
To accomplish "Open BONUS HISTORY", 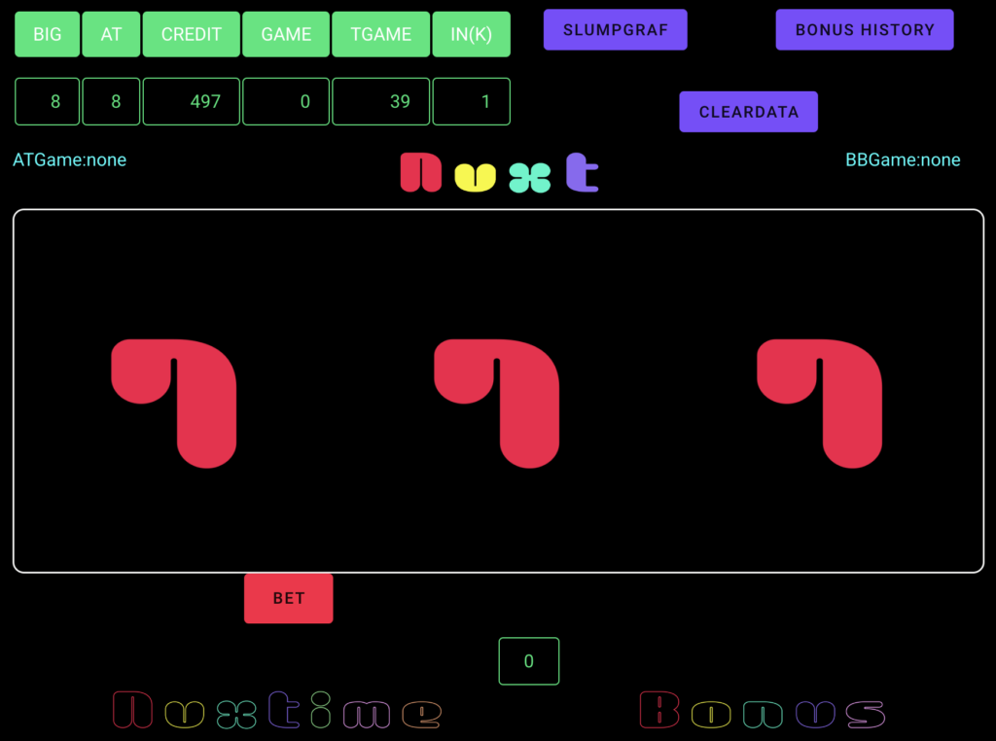I will click(864, 30).
